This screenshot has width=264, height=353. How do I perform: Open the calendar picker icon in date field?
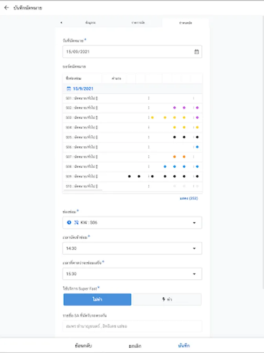pos(197,52)
